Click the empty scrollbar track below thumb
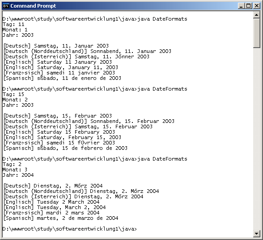263x240 pixels. click(x=256, y=139)
